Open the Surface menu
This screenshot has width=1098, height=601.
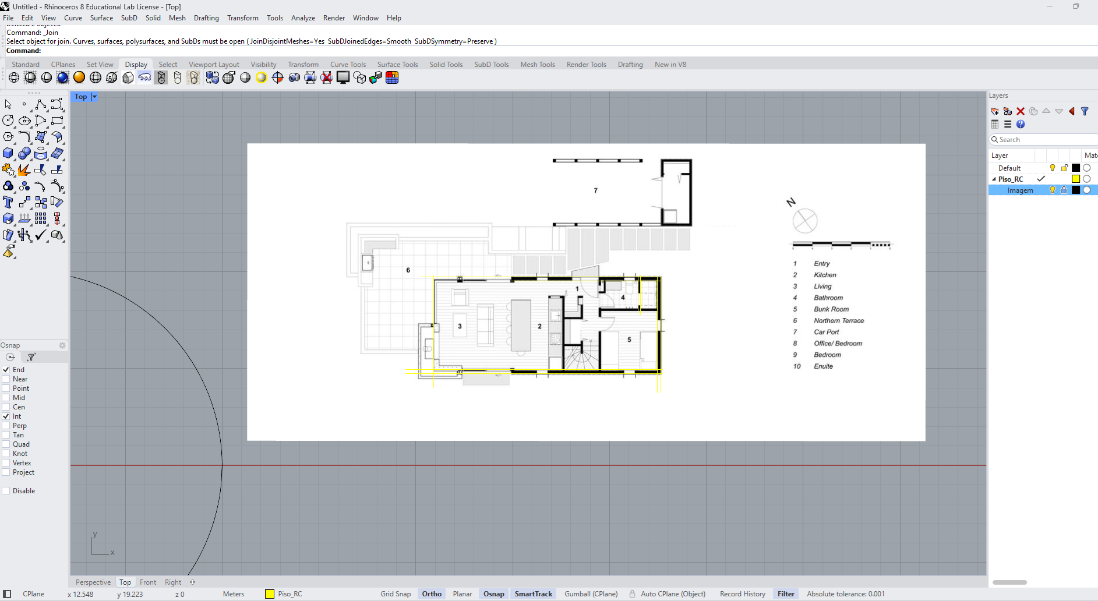(x=101, y=18)
